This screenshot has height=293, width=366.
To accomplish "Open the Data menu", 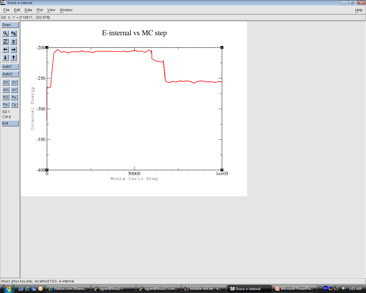I will (x=28, y=10).
